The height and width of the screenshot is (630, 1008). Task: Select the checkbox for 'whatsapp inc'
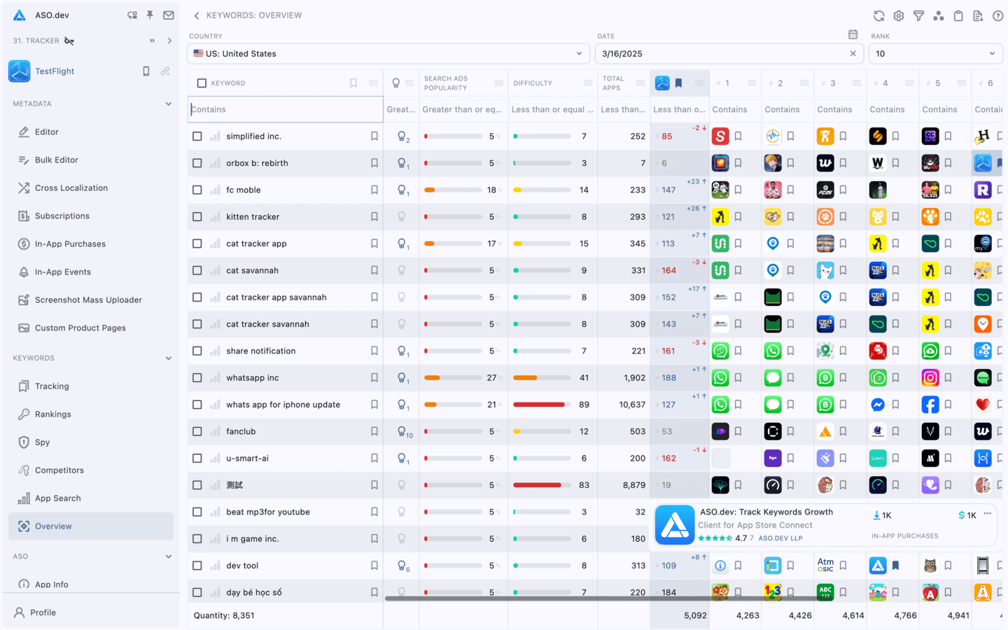pyautogui.click(x=197, y=377)
